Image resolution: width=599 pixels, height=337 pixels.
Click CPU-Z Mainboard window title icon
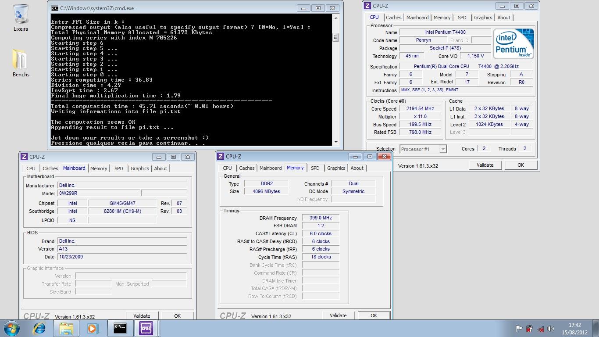[24, 157]
